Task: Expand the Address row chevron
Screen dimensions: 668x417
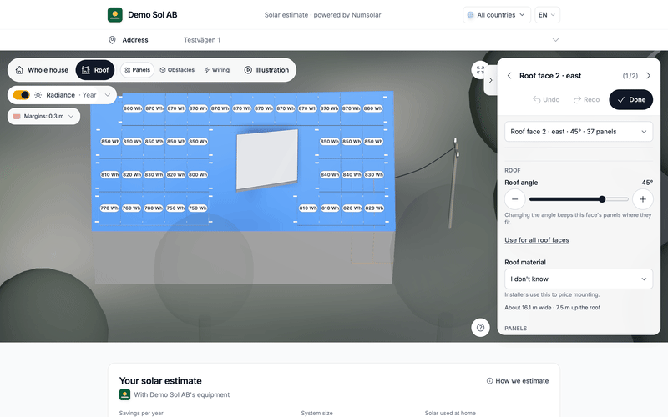Action: pyautogui.click(x=555, y=40)
